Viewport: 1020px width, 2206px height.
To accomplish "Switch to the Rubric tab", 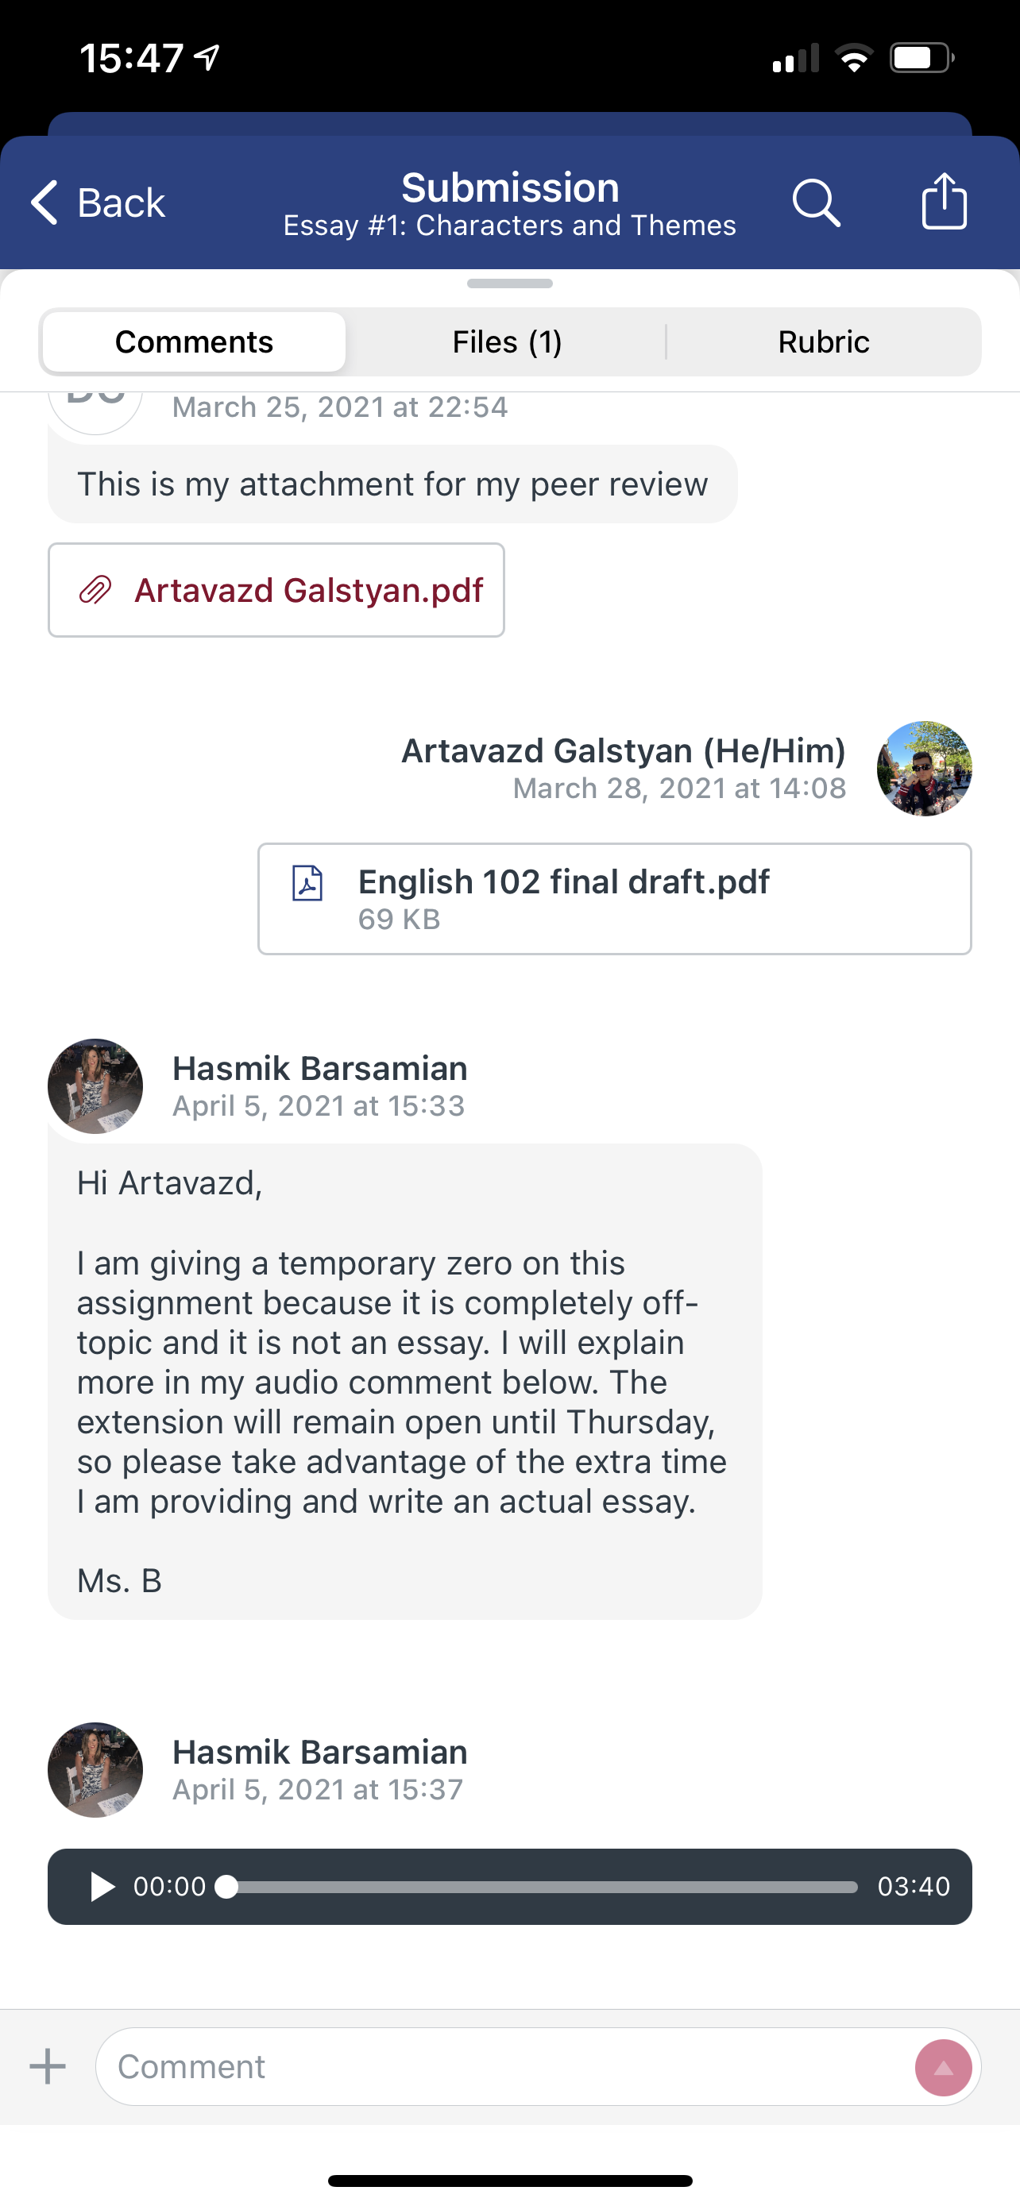I will pos(823,341).
